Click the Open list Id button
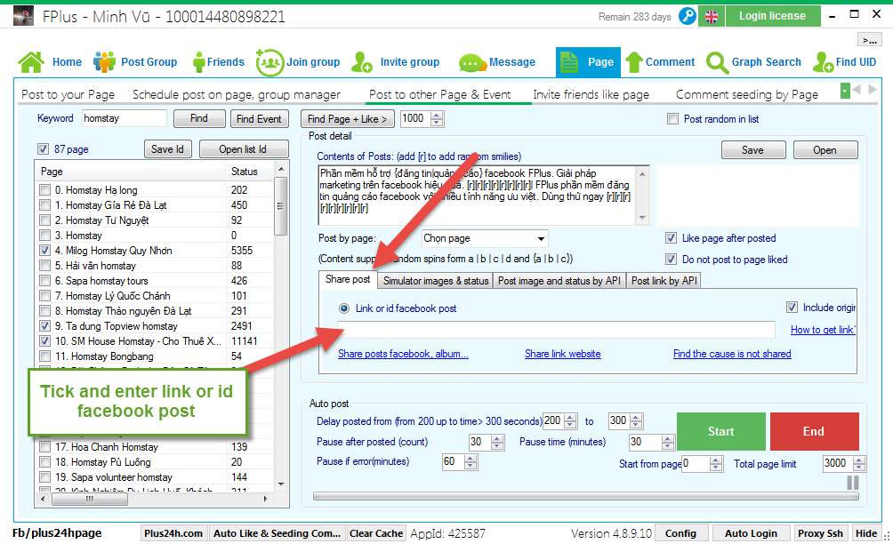This screenshot has height=544, width=893. click(x=243, y=149)
